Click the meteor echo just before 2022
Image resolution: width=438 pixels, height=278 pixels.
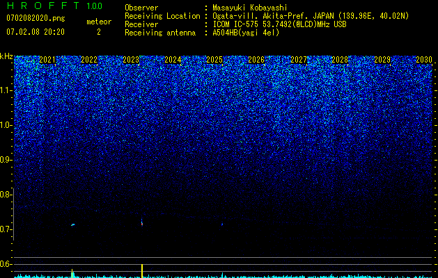tap(72, 224)
